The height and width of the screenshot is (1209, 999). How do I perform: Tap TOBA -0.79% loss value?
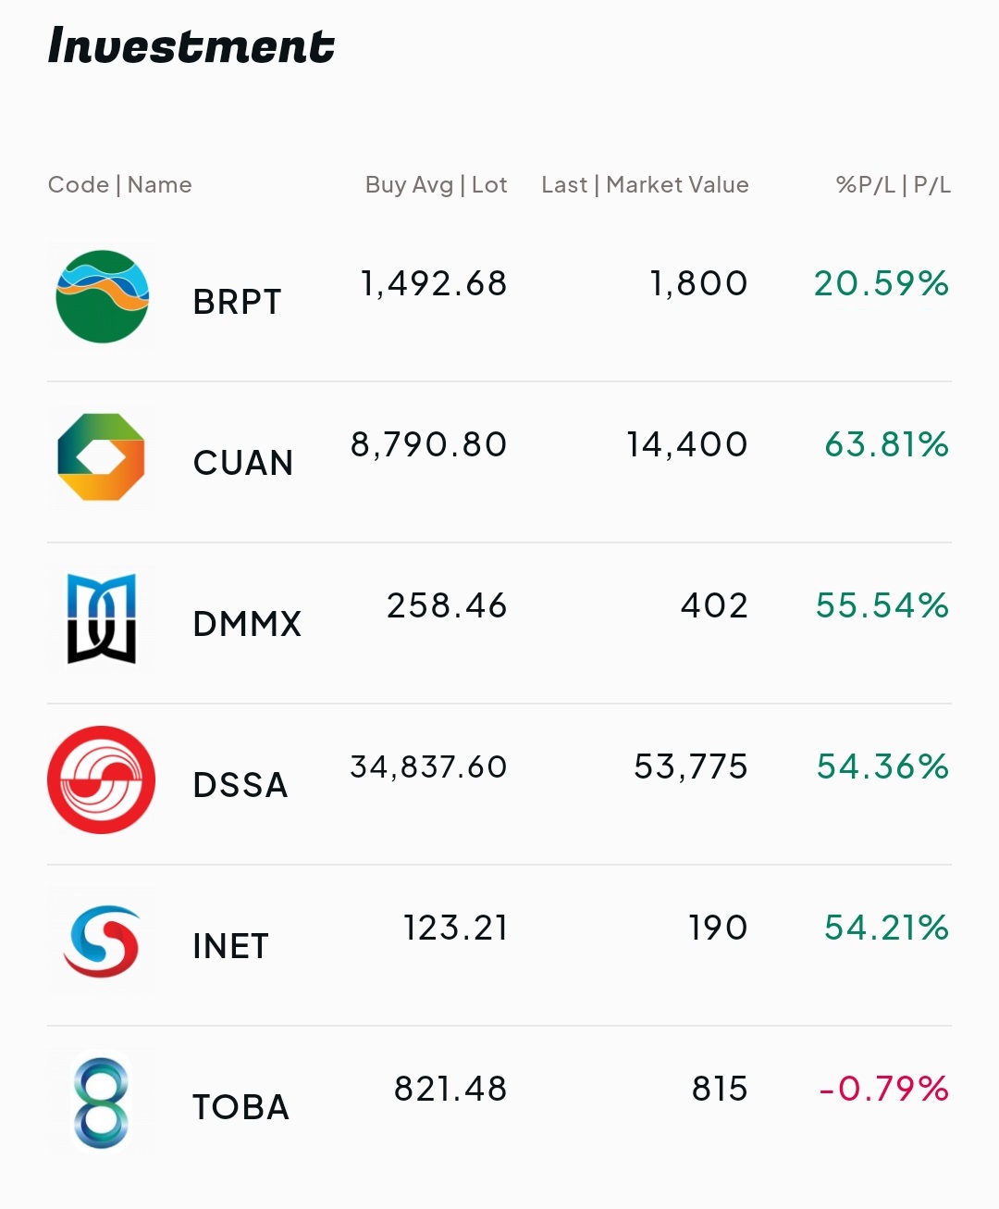pyautogui.click(x=884, y=1089)
